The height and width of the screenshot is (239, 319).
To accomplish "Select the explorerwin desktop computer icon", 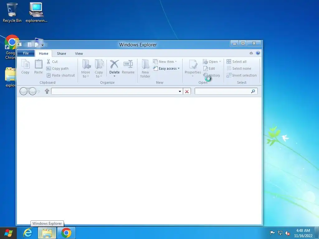I will point(36,12).
